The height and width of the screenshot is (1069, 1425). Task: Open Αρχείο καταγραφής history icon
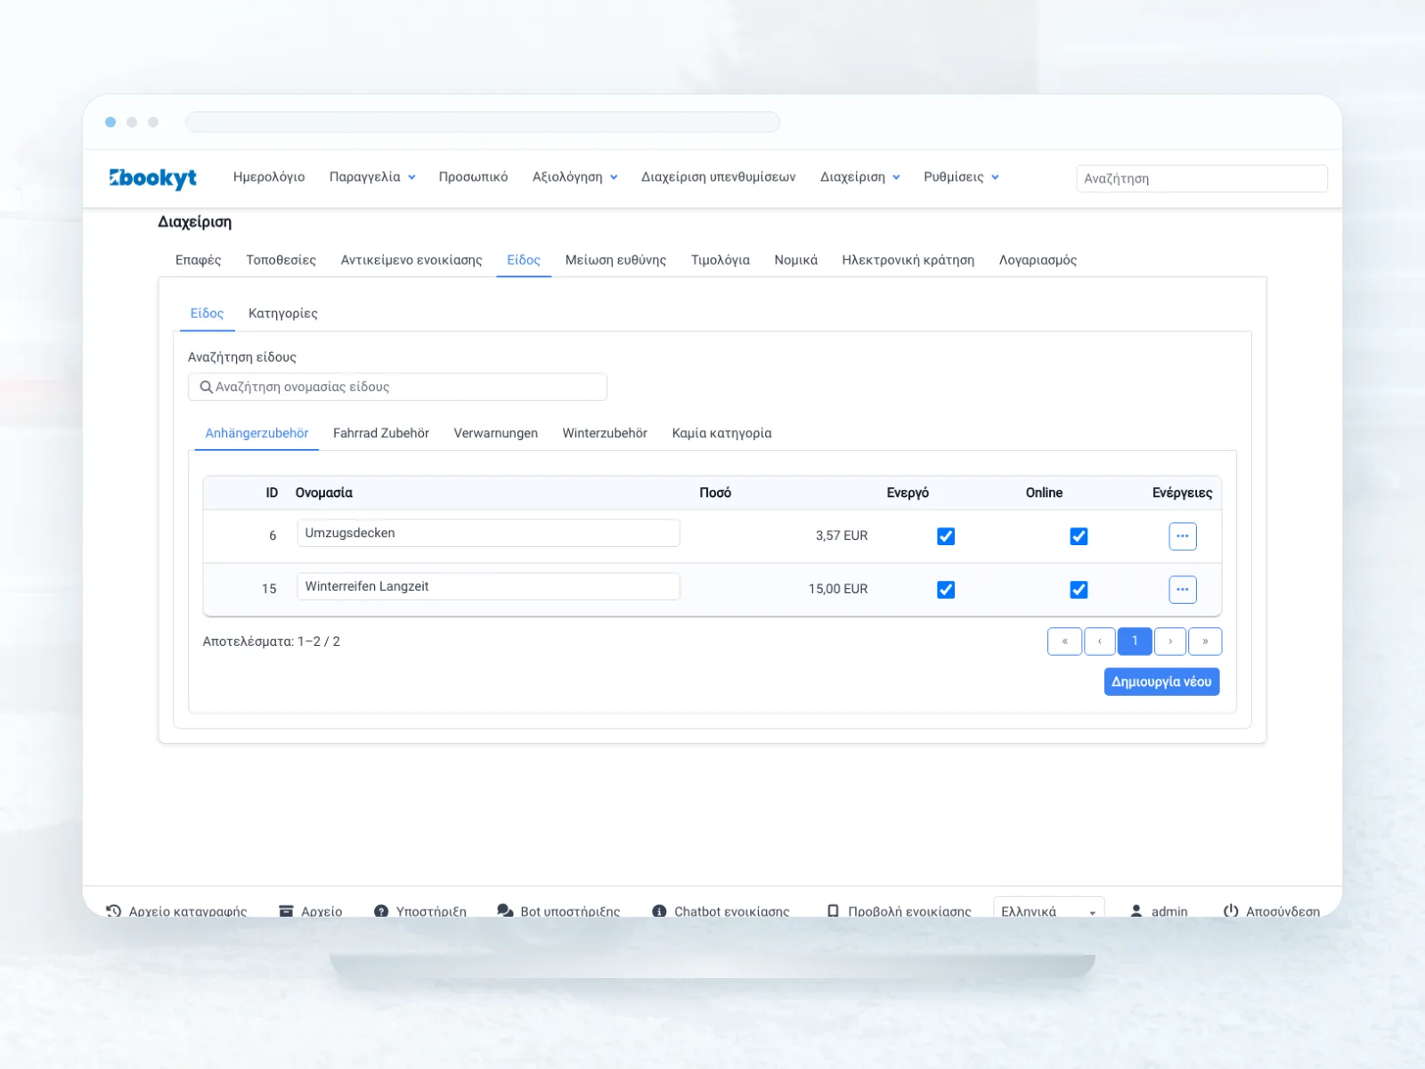(114, 910)
